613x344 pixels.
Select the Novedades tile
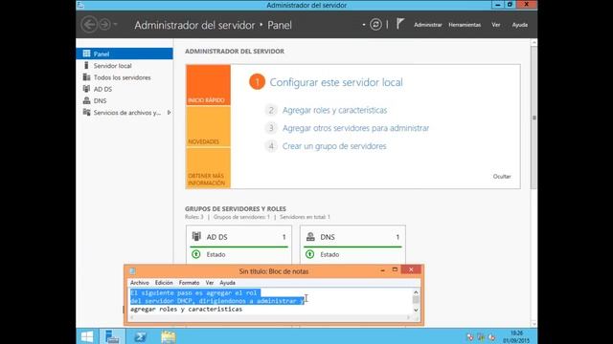(x=209, y=126)
